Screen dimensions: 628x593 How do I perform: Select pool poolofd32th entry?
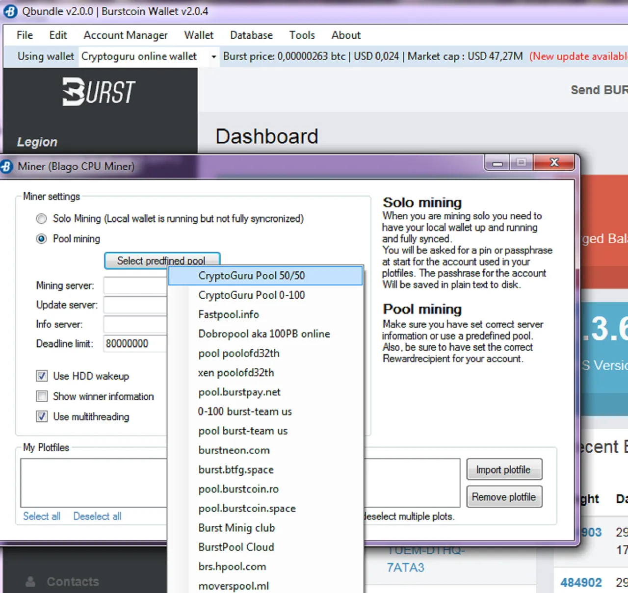pyautogui.click(x=265, y=353)
